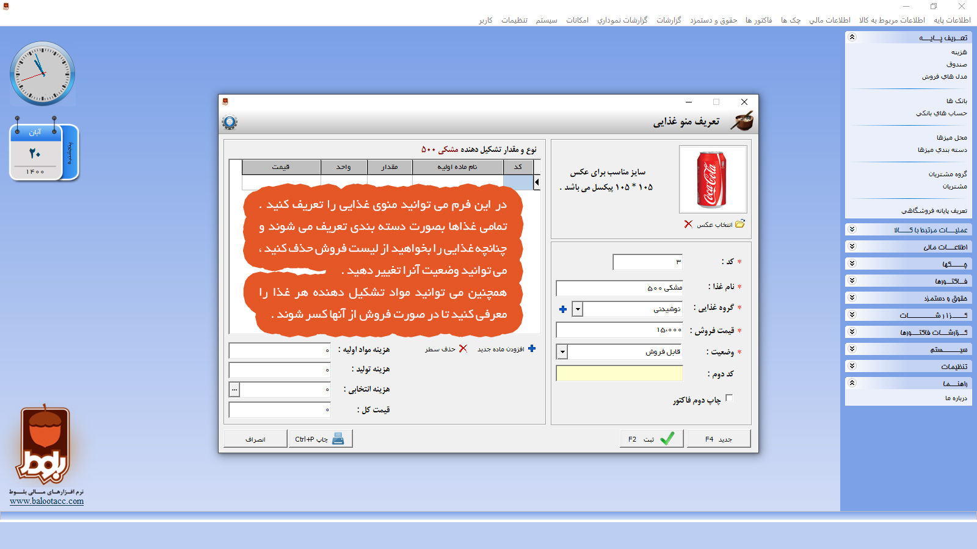This screenshot has width=977, height=549.
Task: Collapse the تعریف پایه sidebar section
Action: [x=852, y=37]
